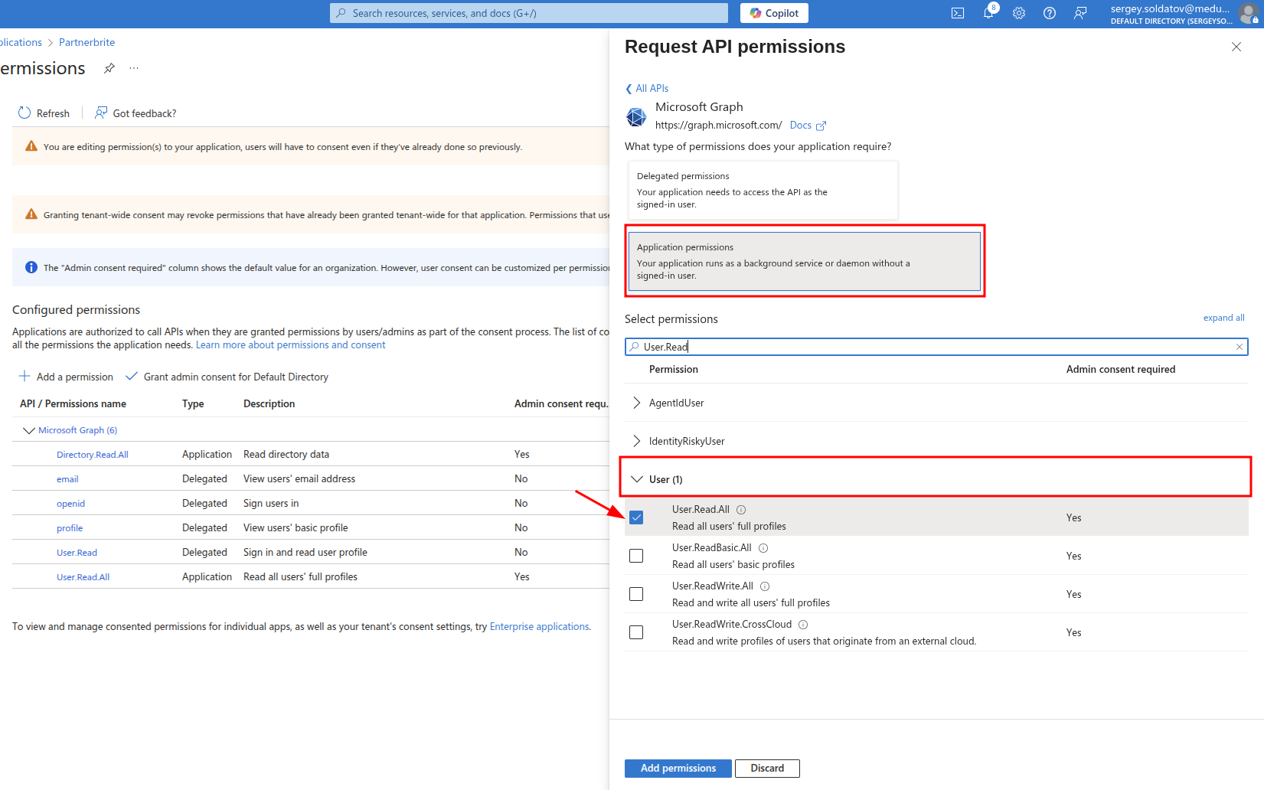Open portal settings gear icon
This screenshot has height=790, width=1264.
pyautogui.click(x=1019, y=13)
